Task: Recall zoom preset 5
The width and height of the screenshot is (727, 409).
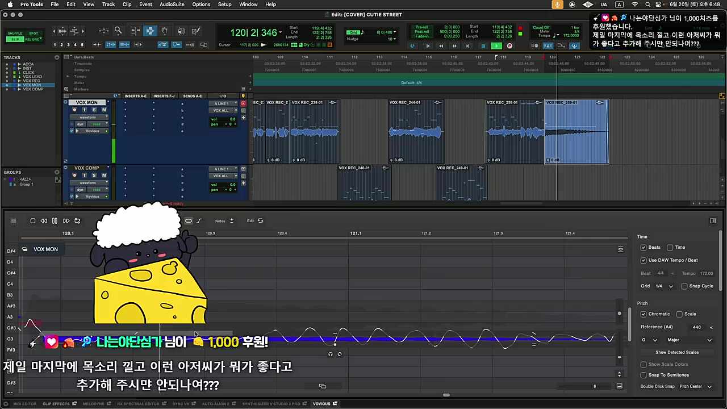Action: pos(82,45)
